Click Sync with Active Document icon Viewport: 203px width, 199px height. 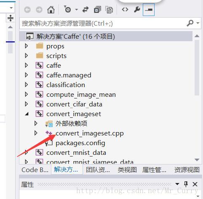coord(85,10)
